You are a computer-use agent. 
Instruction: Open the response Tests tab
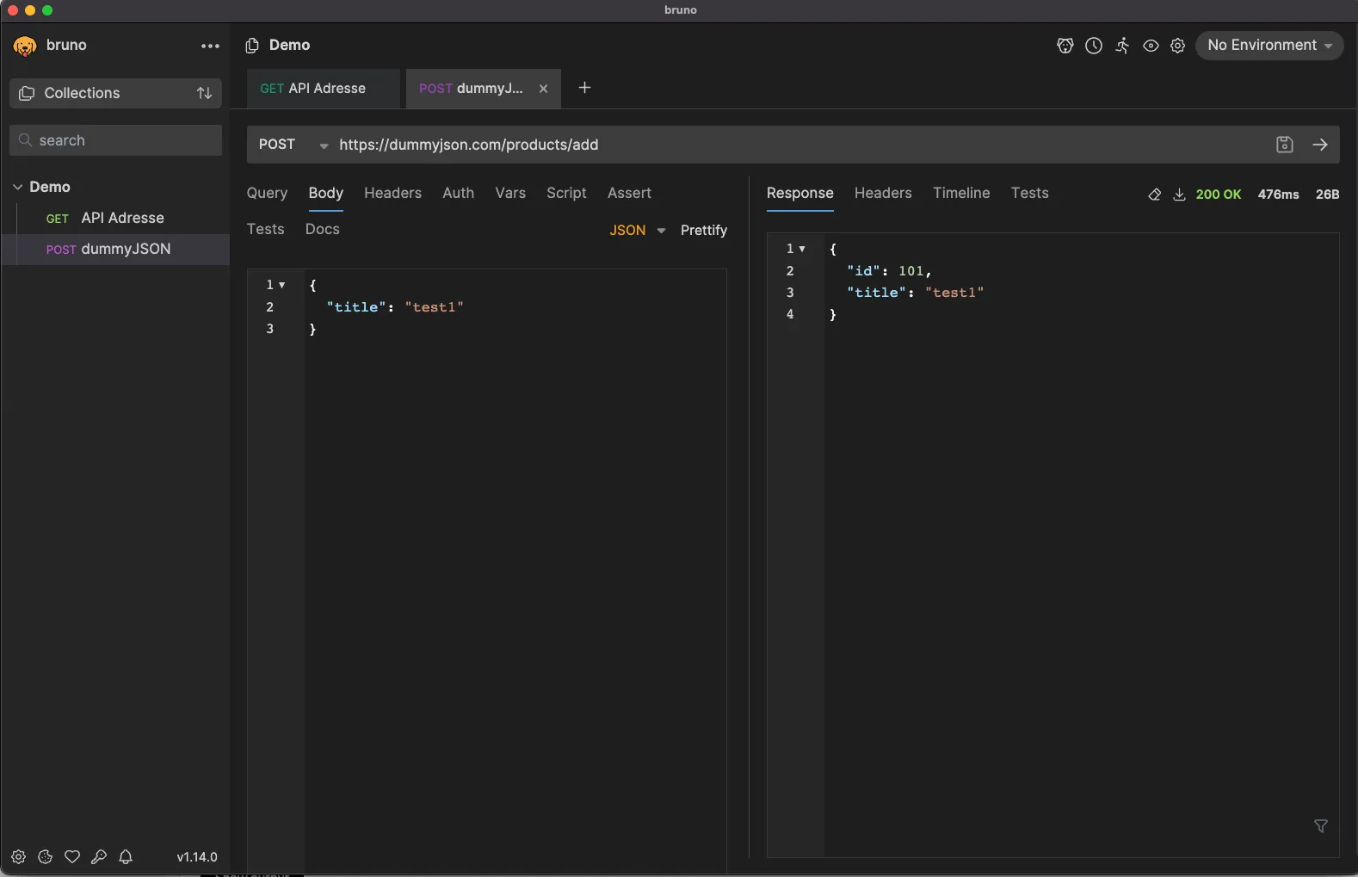click(x=1029, y=193)
